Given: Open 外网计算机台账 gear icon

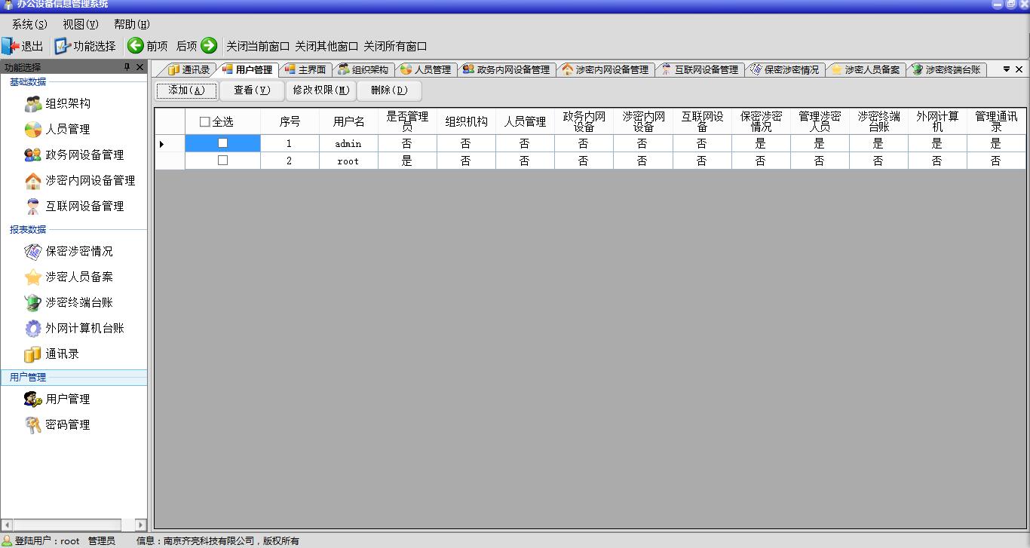Looking at the screenshot, I should coord(33,329).
